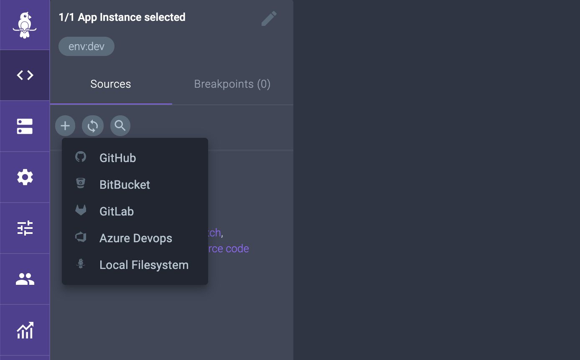
Task: Open the servers sidebar icon
Action: tap(25, 126)
